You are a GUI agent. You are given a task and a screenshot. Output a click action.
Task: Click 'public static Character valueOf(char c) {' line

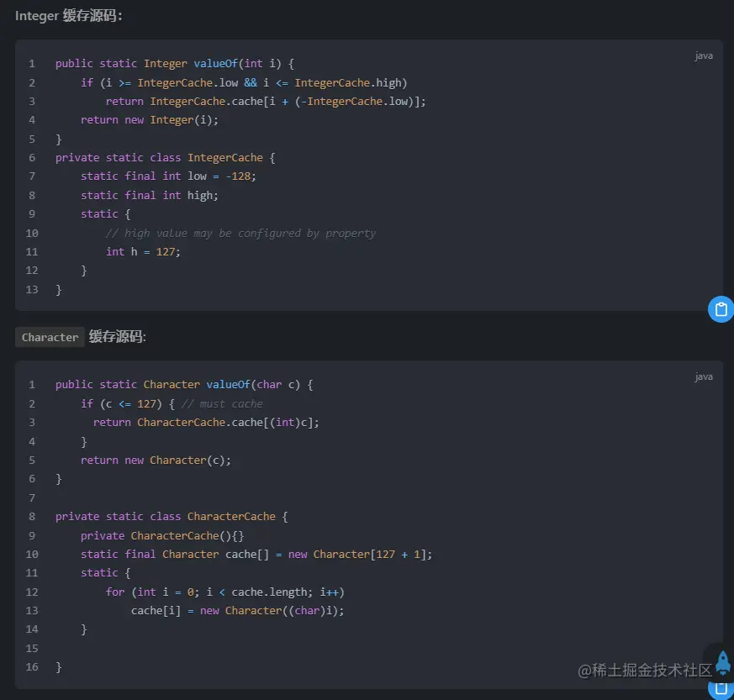184,385
